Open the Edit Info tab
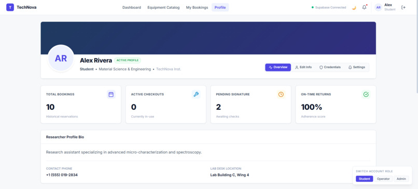Screen dimensions: 418x189 coord(303,67)
